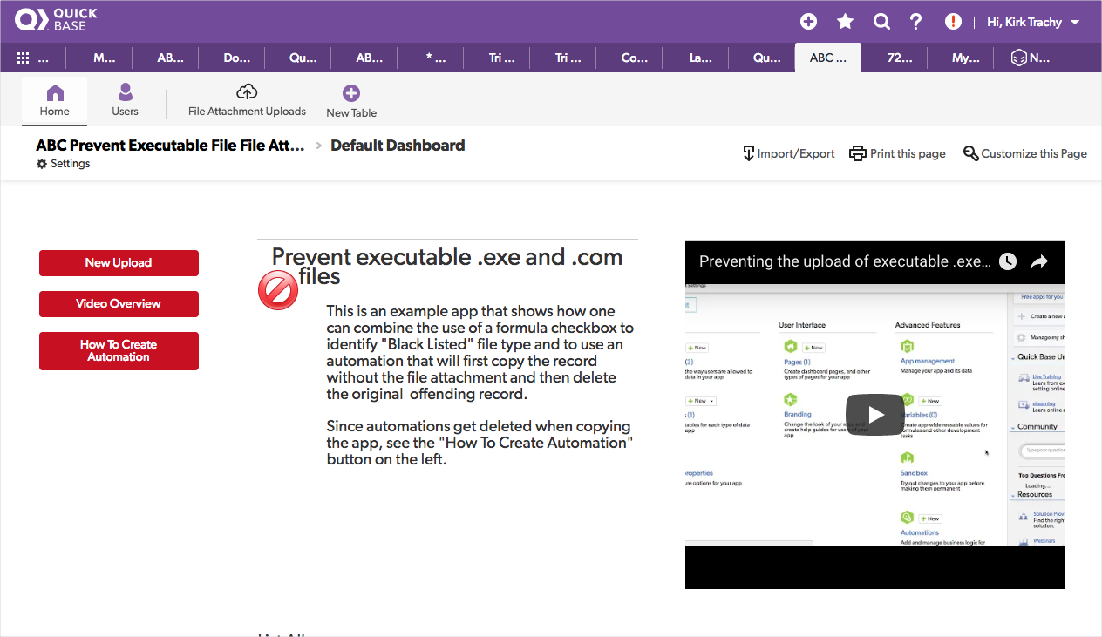Click the Quick Base logo
This screenshot has width=1102, height=637.
pyautogui.click(x=56, y=20)
